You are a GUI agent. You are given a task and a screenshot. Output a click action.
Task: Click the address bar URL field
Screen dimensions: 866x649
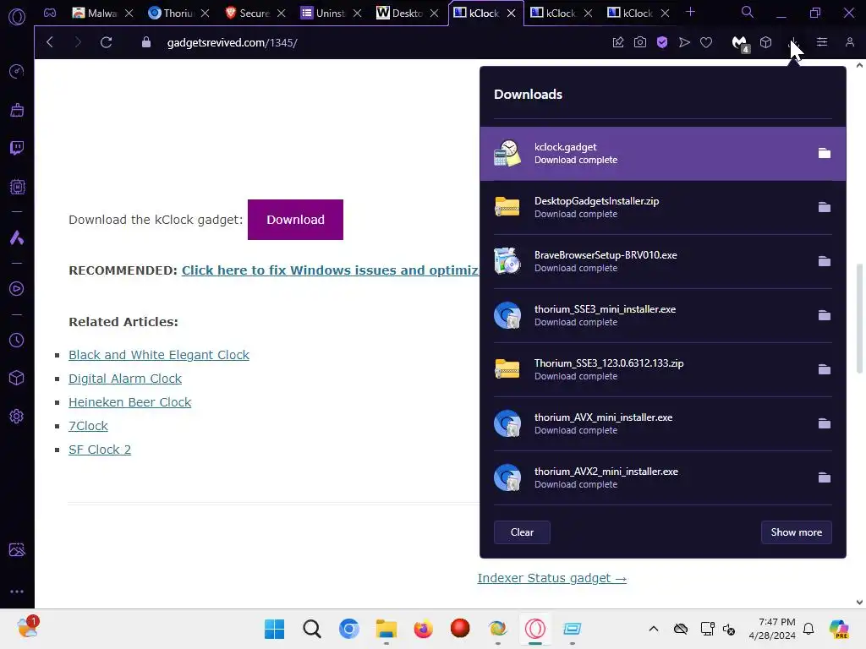[x=381, y=42]
